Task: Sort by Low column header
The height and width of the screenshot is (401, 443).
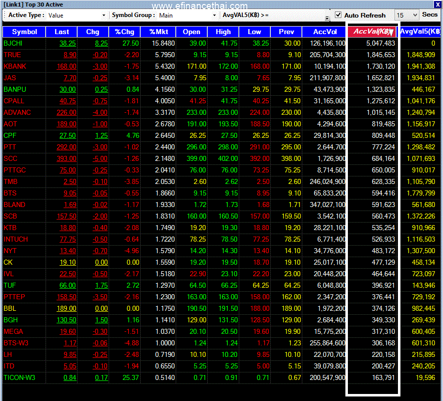Action: (x=255, y=32)
